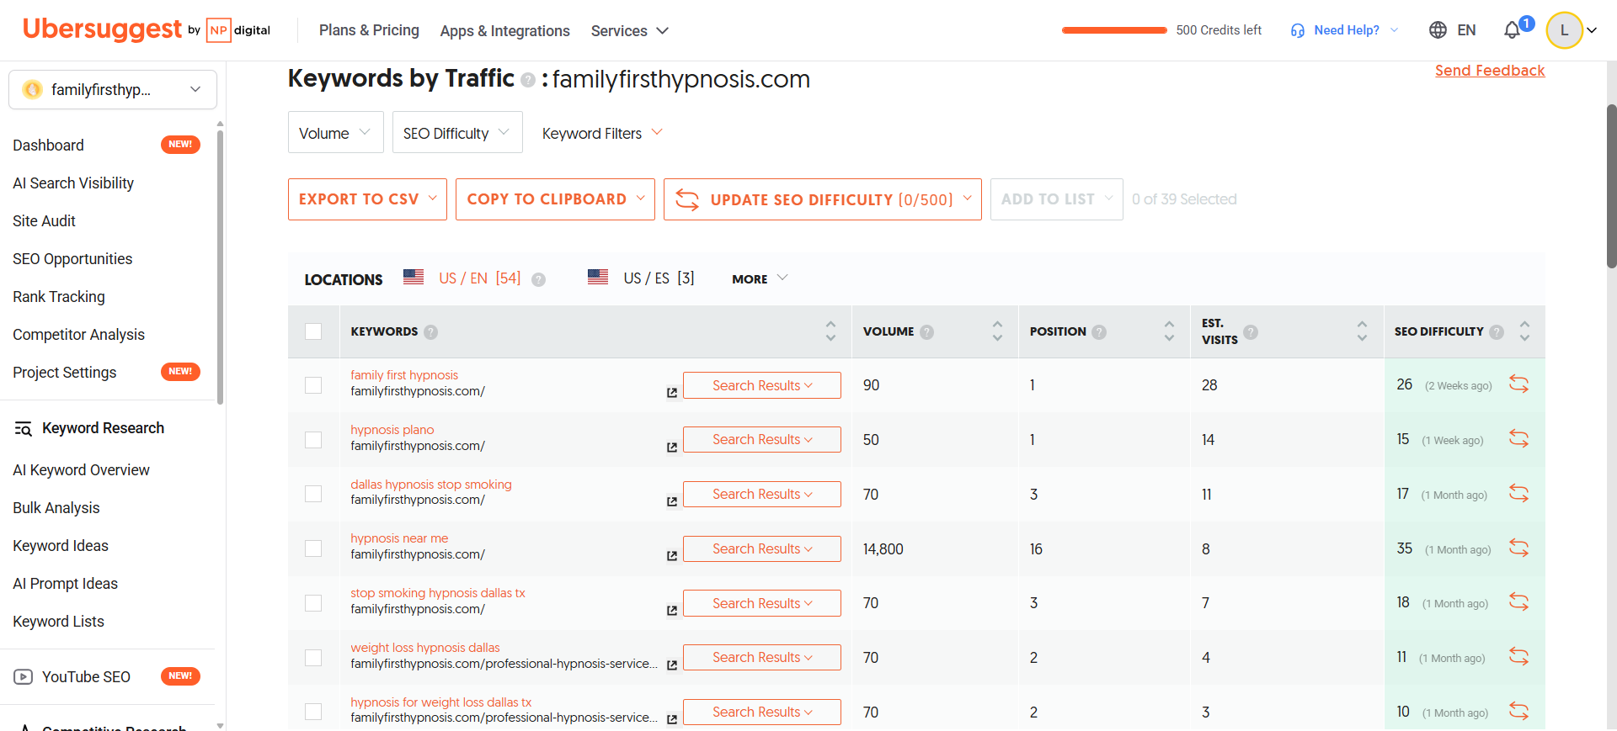Image resolution: width=1617 pixels, height=731 pixels.
Task: Open the familyfirsthyp... project selector
Action: point(113,89)
